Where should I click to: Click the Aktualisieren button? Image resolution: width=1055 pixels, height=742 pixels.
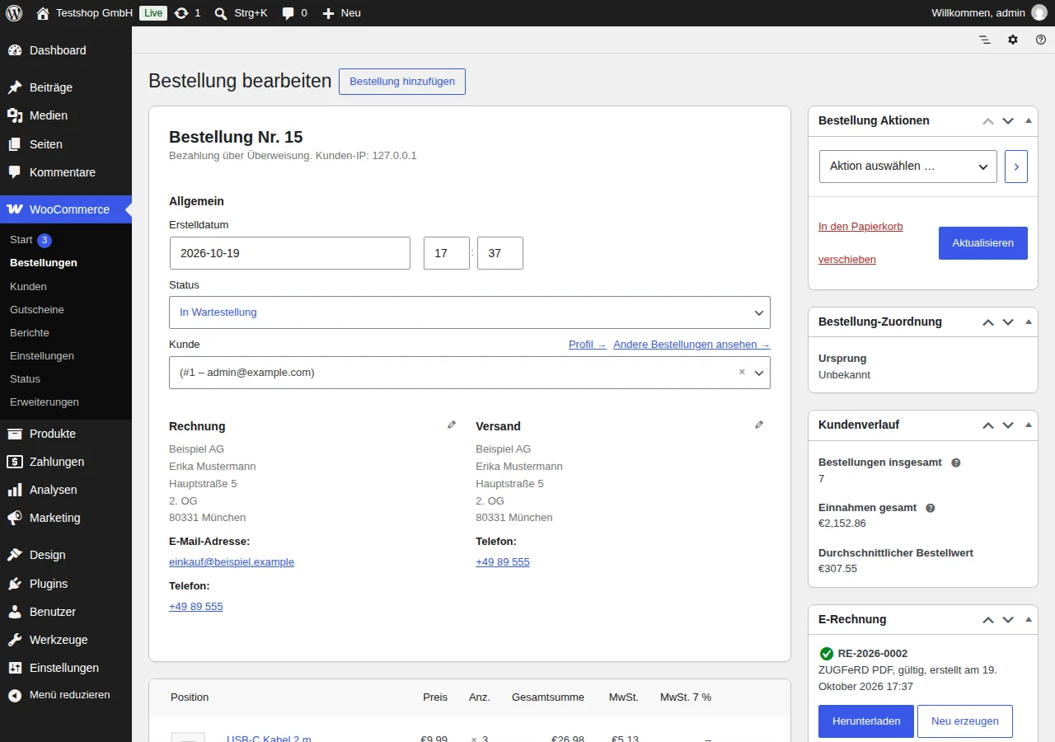[983, 243]
